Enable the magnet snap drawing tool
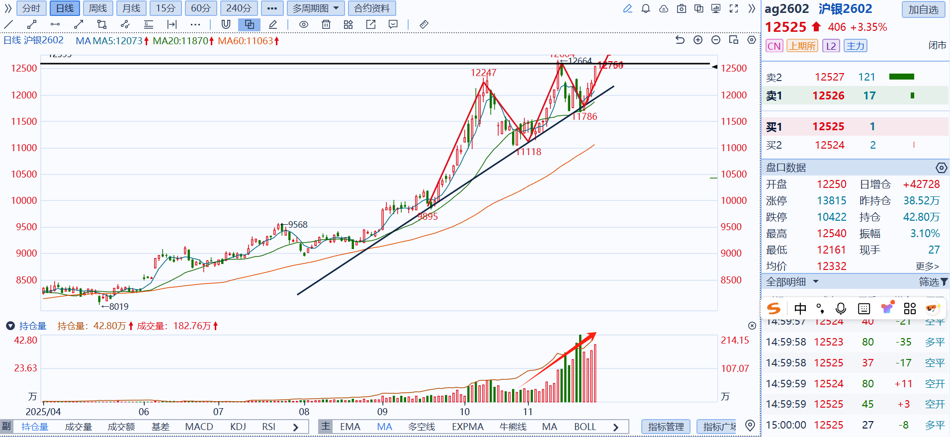The image size is (950, 437). (226, 24)
